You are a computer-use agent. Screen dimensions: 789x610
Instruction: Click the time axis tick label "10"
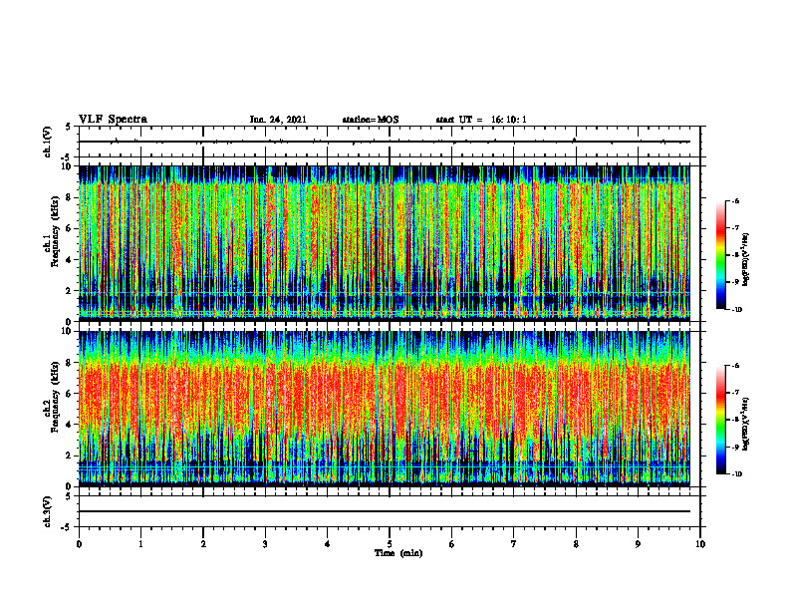[700, 544]
